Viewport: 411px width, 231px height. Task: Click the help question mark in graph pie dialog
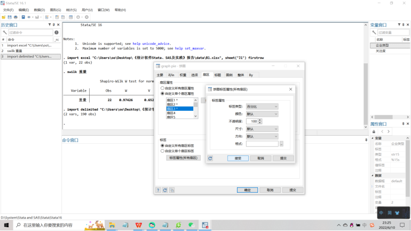pyautogui.click(x=158, y=190)
